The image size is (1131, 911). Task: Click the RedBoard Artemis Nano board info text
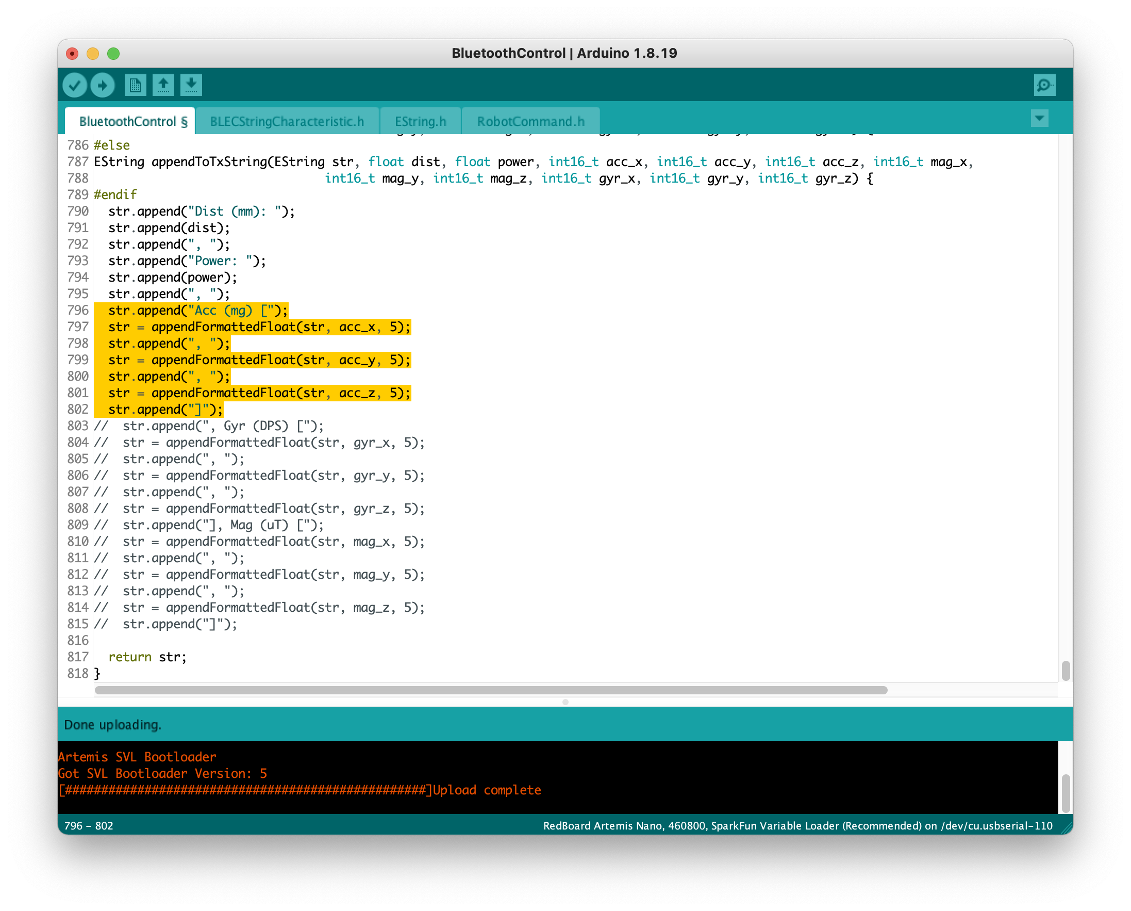[798, 825]
